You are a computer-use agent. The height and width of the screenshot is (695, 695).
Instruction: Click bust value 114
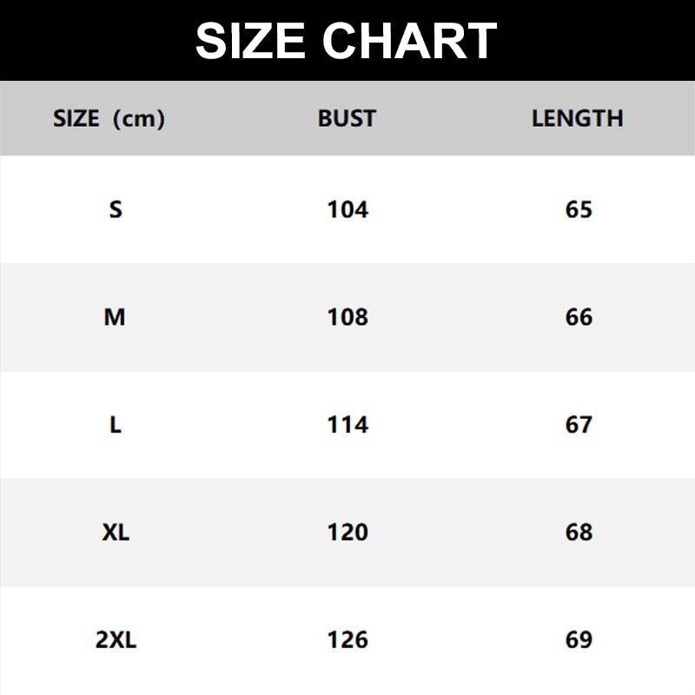347,425
